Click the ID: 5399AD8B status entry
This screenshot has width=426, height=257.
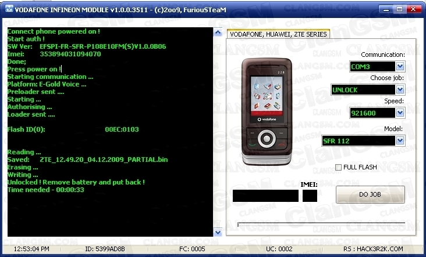[105, 249]
